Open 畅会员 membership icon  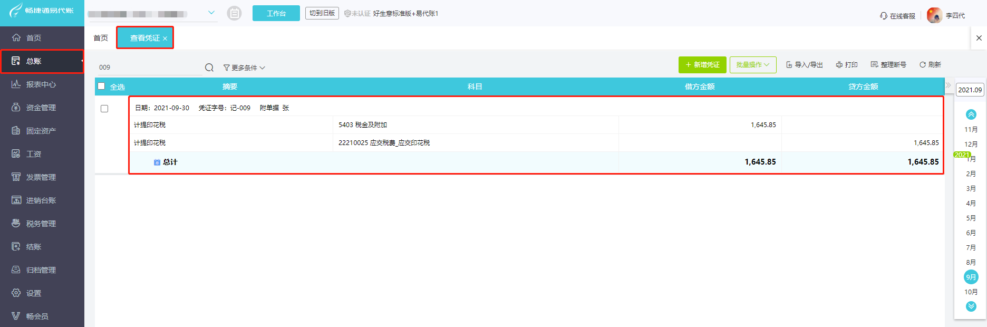[16, 316]
